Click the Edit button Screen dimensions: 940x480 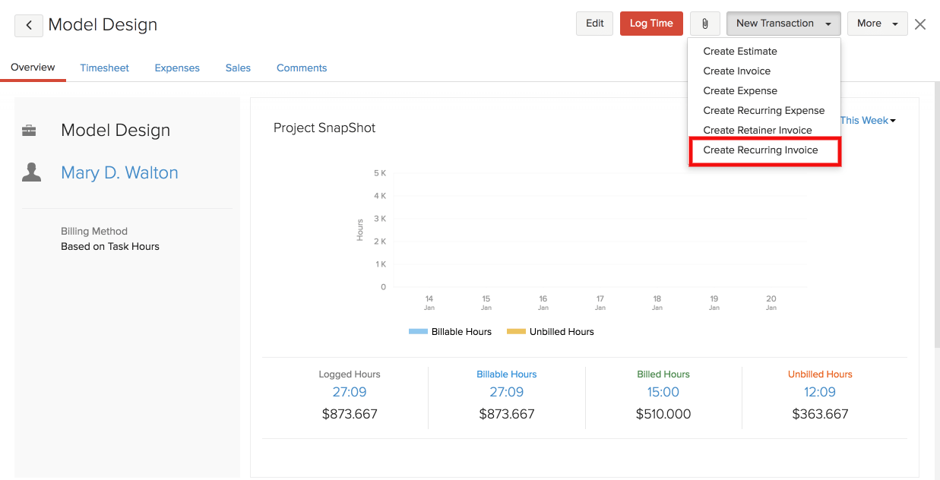(594, 24)
